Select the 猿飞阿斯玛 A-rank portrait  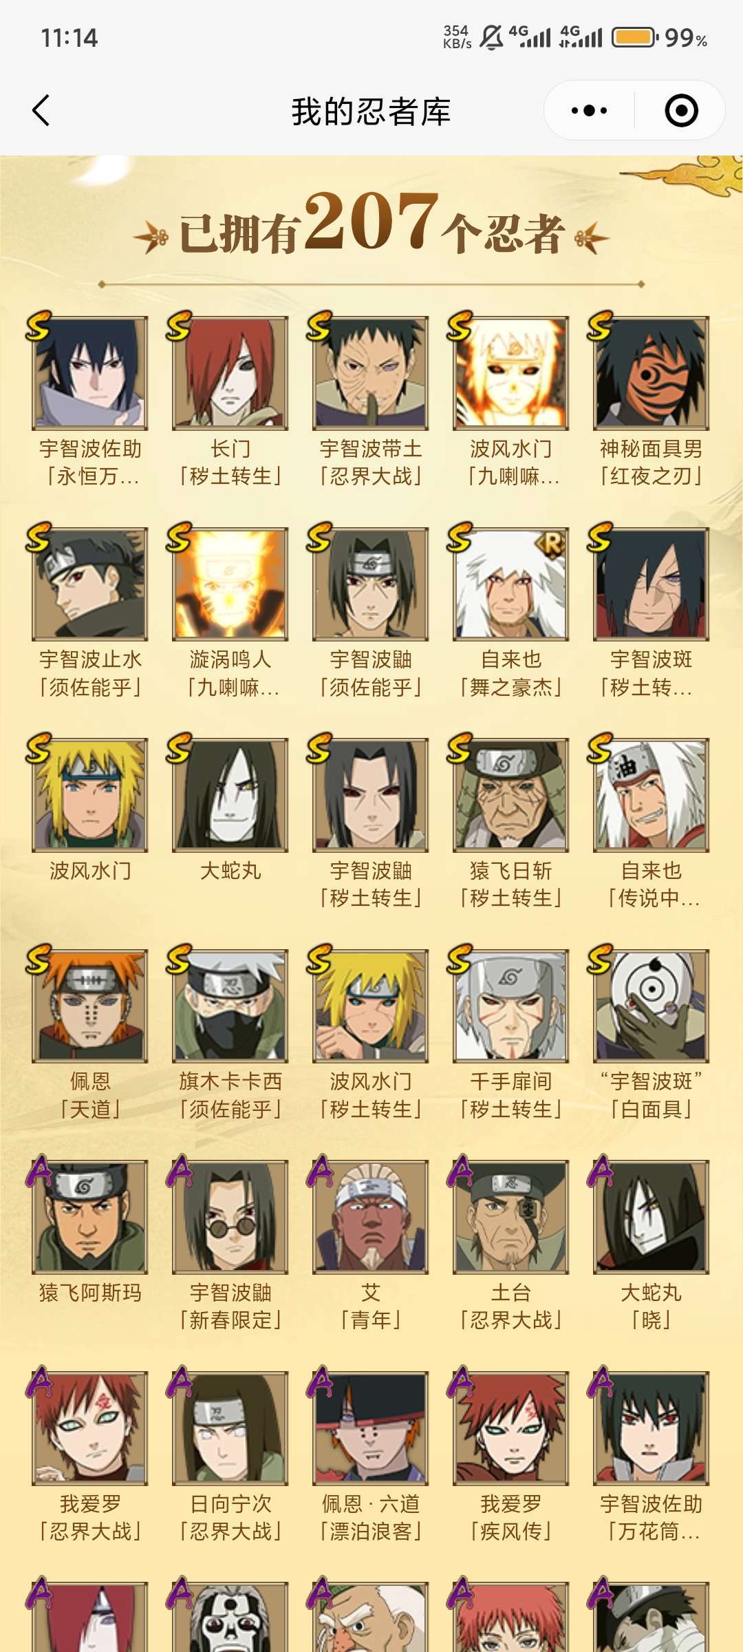90,1217
